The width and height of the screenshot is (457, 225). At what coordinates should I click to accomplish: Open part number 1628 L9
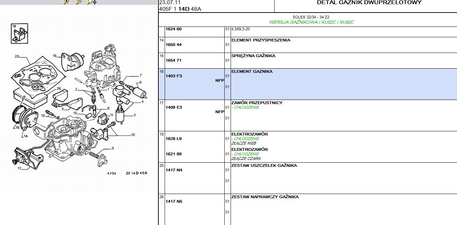click(x=173, y=139)
